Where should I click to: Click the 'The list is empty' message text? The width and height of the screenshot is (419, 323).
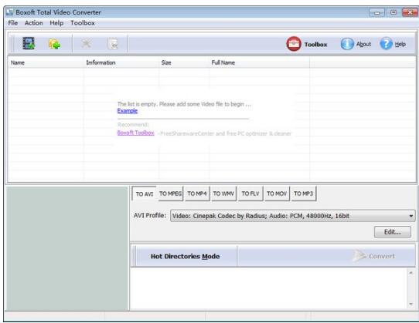[184, 104]
